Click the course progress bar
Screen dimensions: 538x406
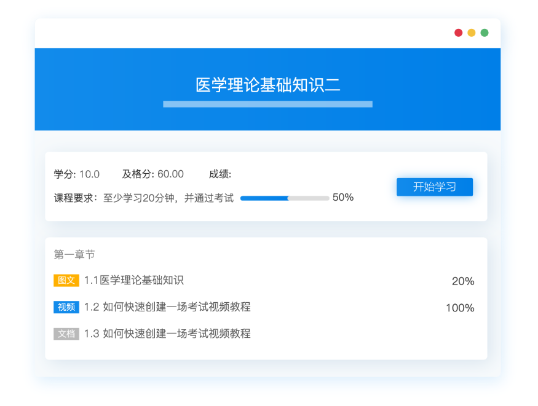pyautogui.click(x=284, y=198)
